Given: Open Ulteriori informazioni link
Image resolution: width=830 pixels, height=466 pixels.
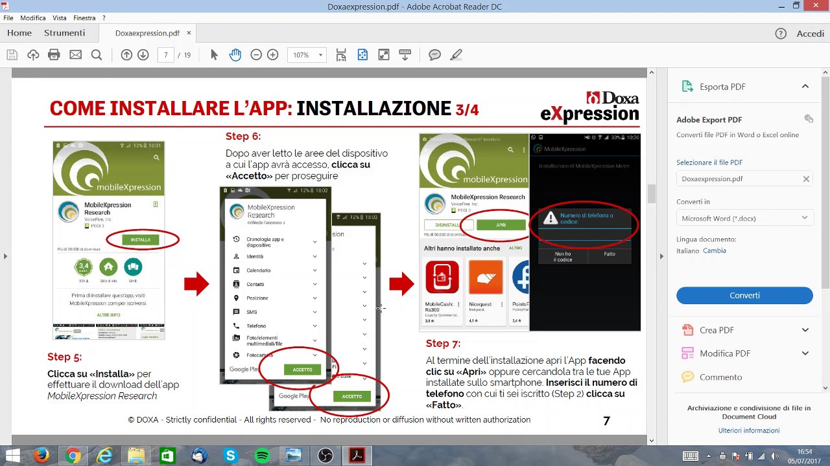Looking at the screenshot, I should click(748, 430).
